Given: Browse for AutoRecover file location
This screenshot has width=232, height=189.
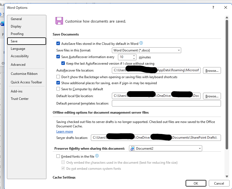Looking at the screenshot, I should click(212, 70).
